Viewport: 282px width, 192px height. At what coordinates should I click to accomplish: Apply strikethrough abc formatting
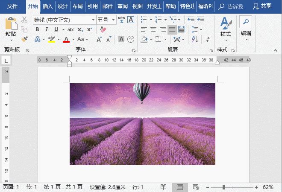pyautogui.click(x=71, y=29)
